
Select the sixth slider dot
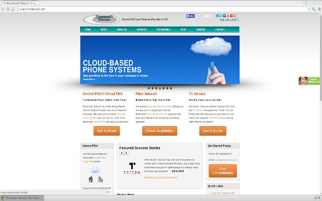pyautogui.click(x=167, y=88)
